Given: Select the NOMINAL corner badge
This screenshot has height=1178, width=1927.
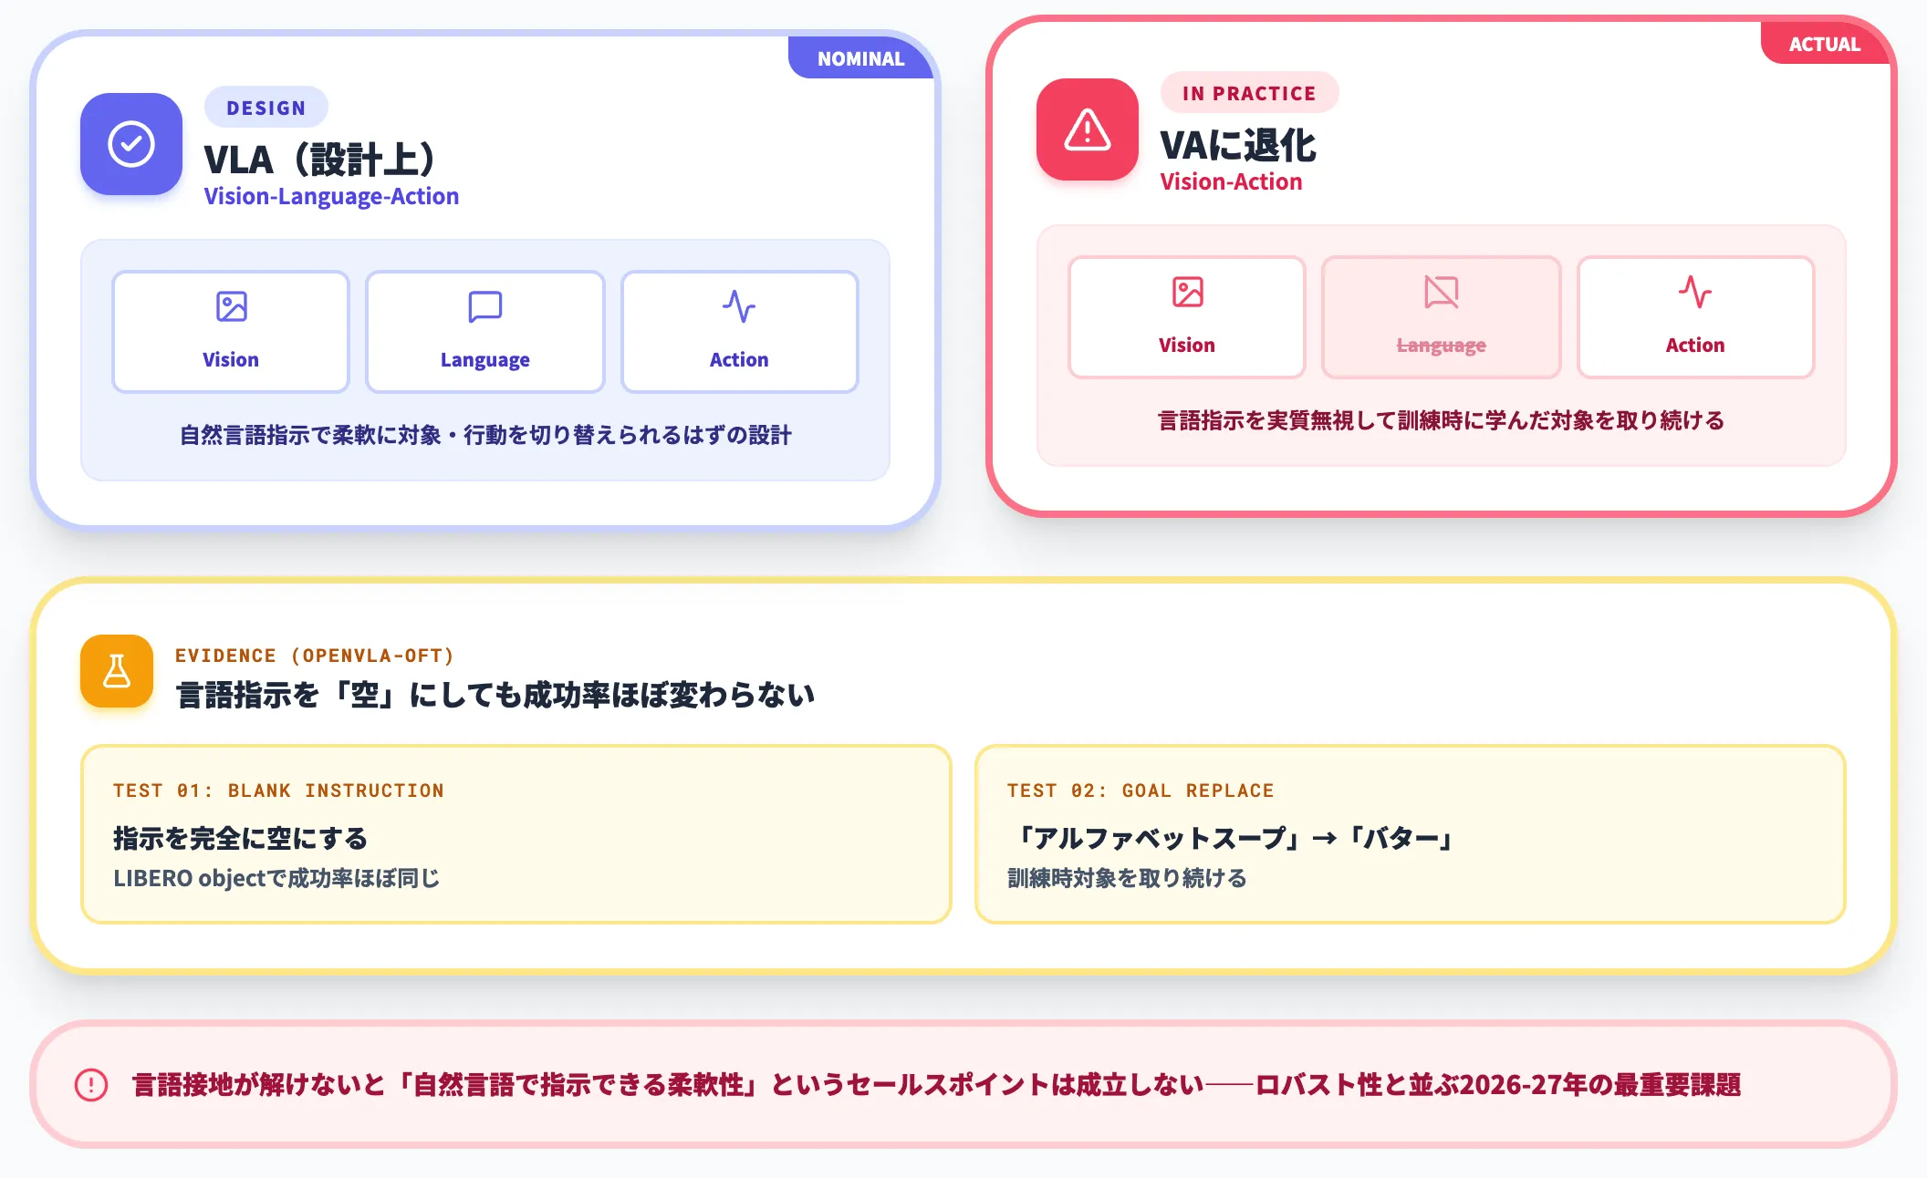Looking at the screenshot, I should point(860,58).
